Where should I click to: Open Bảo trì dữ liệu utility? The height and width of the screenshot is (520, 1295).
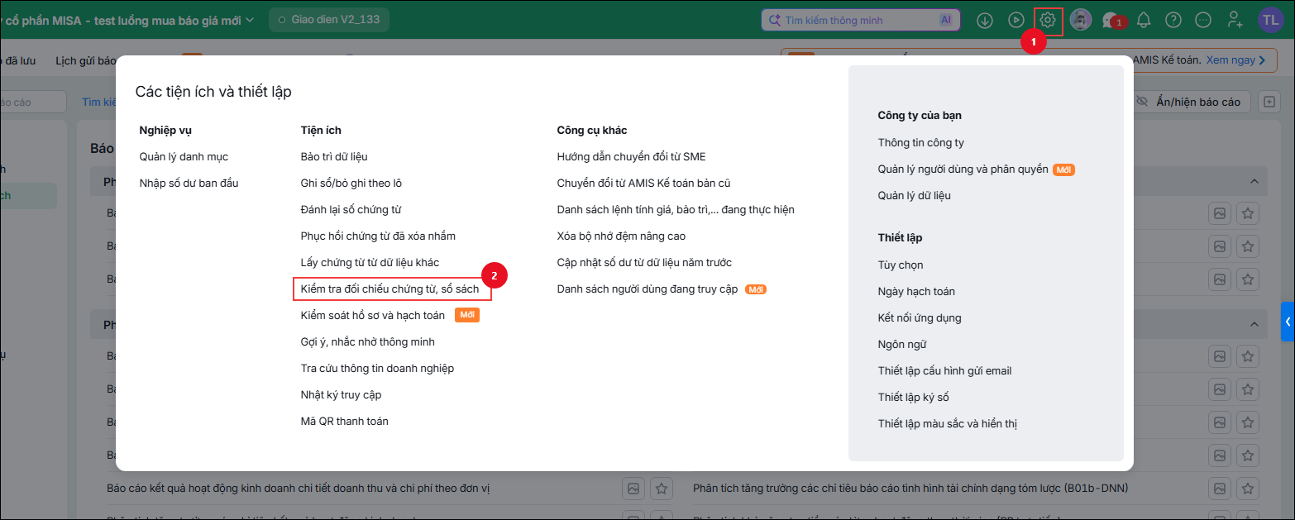click(x=334, y=157)
